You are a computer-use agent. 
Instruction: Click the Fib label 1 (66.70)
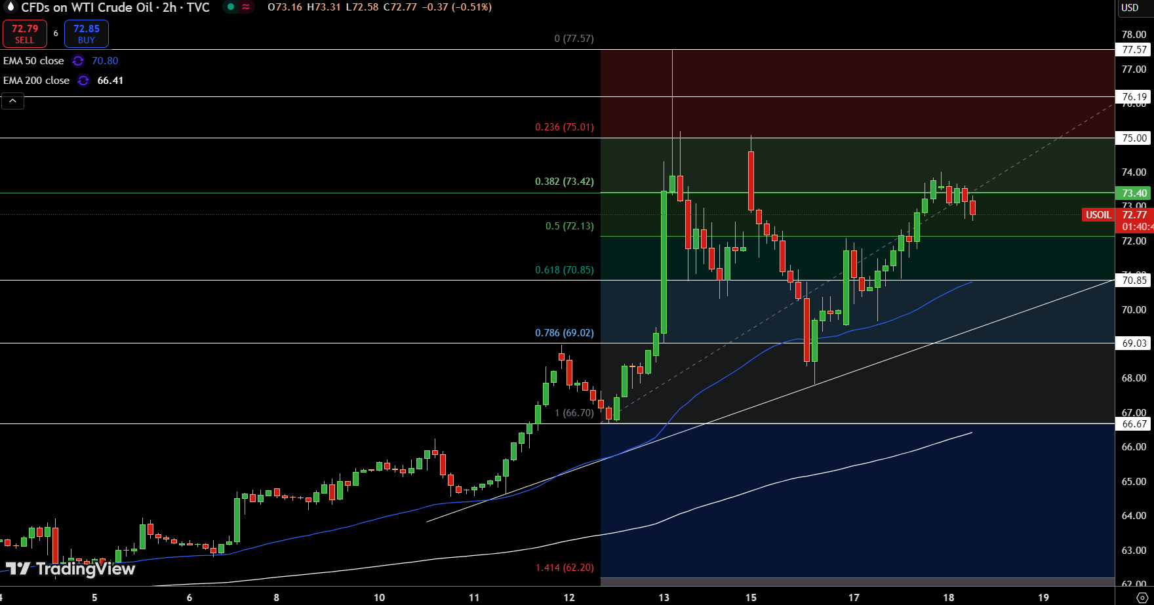[x=574, y=413]
